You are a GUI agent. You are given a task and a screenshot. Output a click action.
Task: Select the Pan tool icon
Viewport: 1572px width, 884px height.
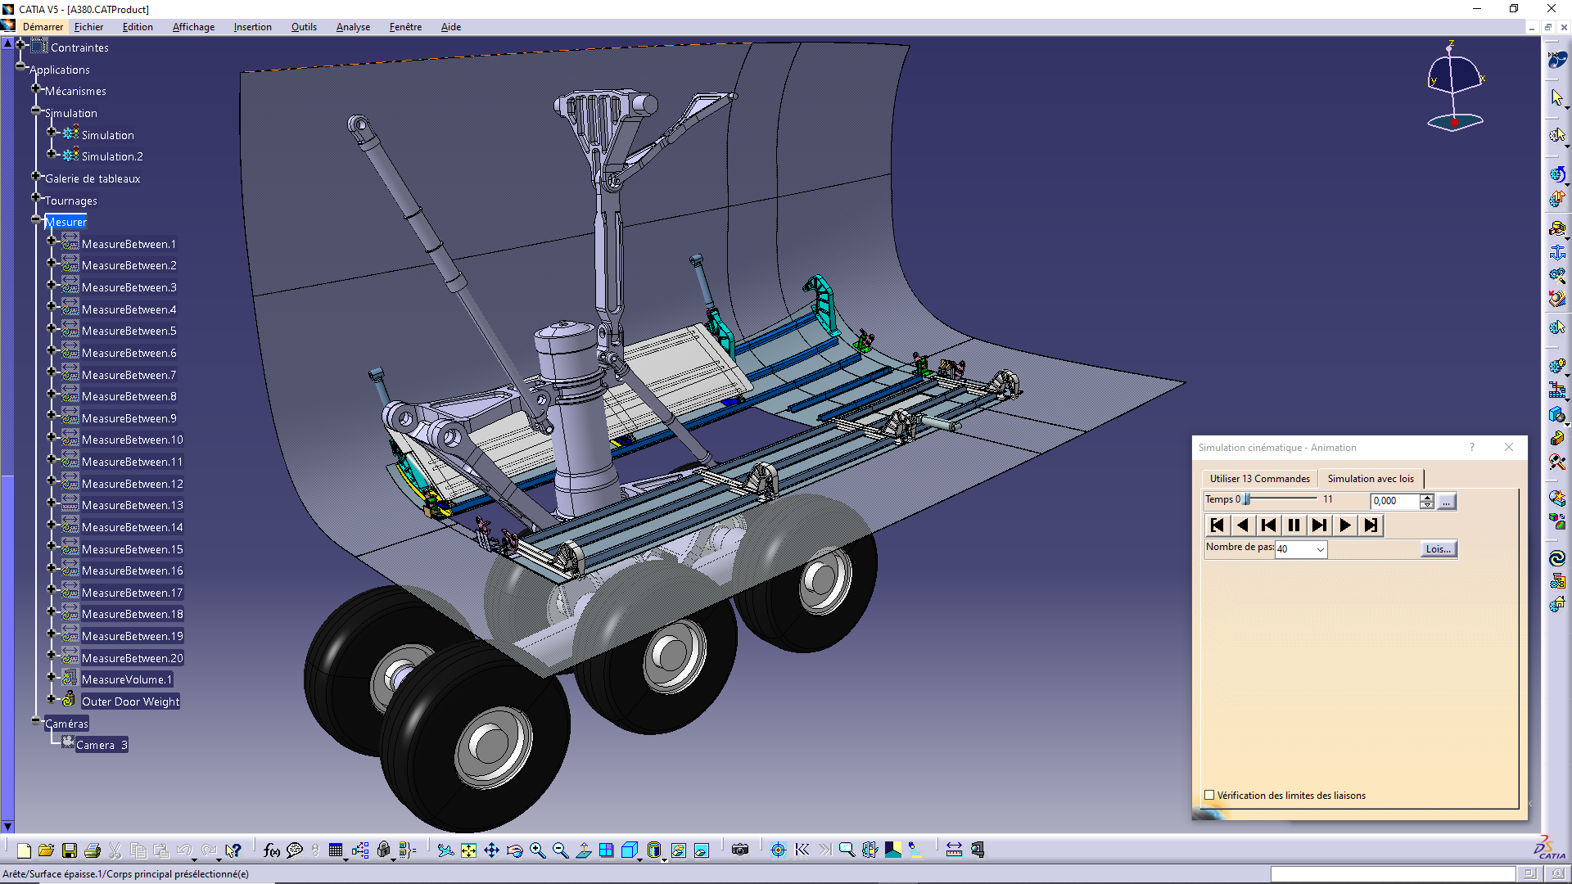click(x=491, y=850)
